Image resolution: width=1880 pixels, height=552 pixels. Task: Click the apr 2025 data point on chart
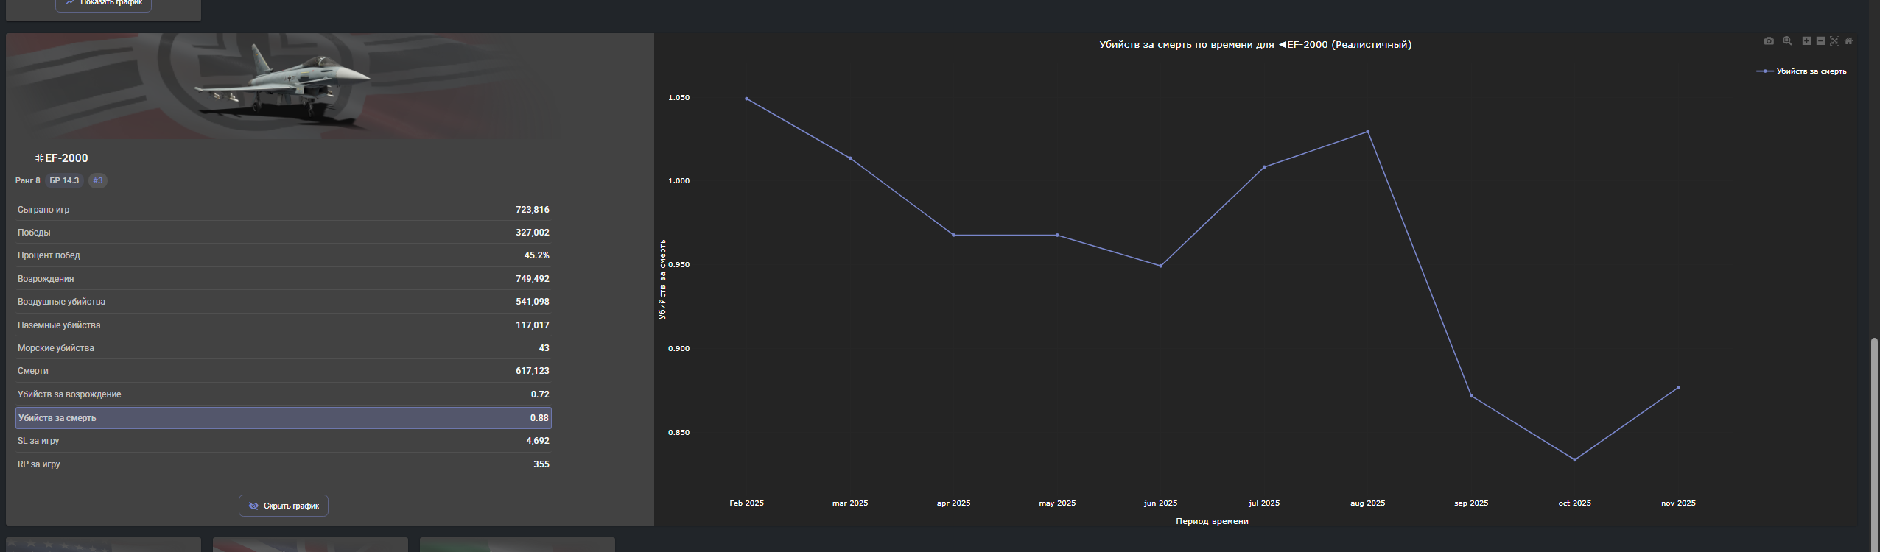point(953,236)
